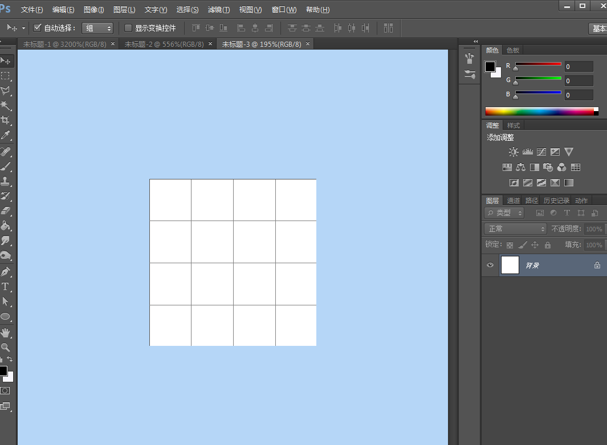Add Levels adjustment
607x445 pixels.
(x=528, y=152)
